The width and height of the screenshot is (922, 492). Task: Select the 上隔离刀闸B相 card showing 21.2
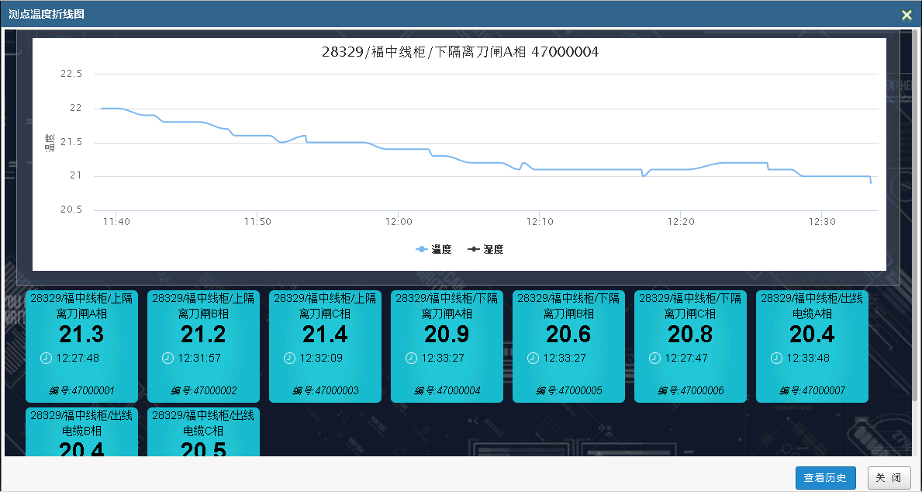point(203,347)
